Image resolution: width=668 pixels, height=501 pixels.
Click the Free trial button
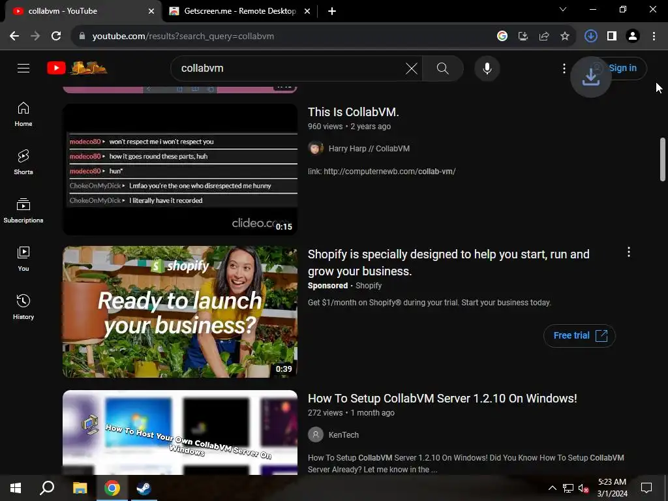point(579,336)
